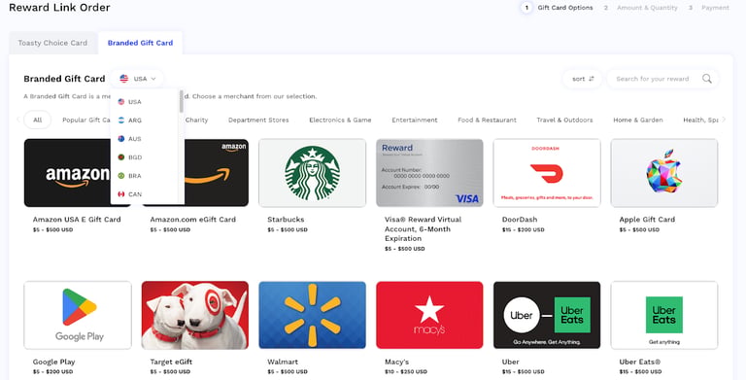Focus the Search for your reward field
746x380 pixels.
[662, 79]
